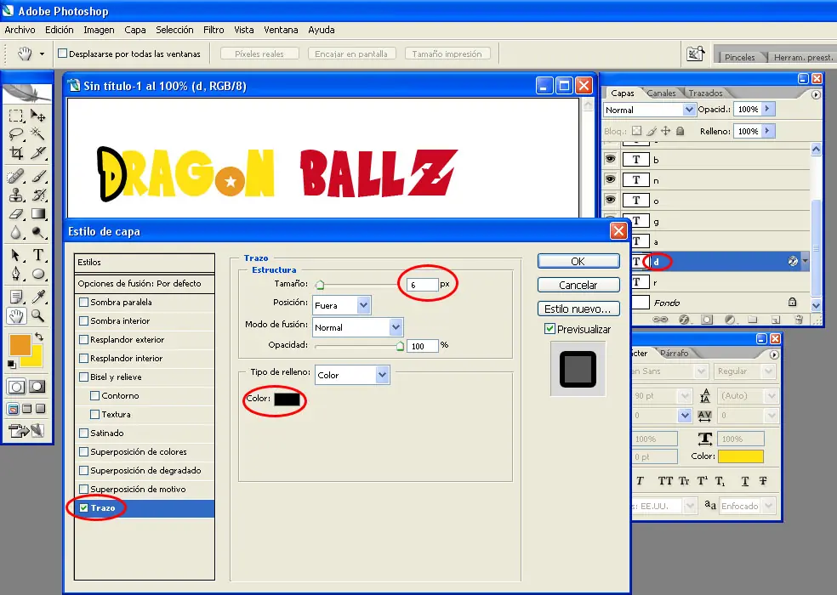This screenshot has width=837, height=595.
Task: Click the new folder icon in Capas panel
Action: pyautogui.click(x=753, y=319)
